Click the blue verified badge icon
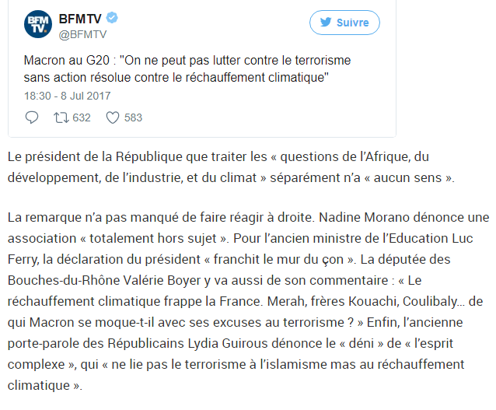 point(111,18)
